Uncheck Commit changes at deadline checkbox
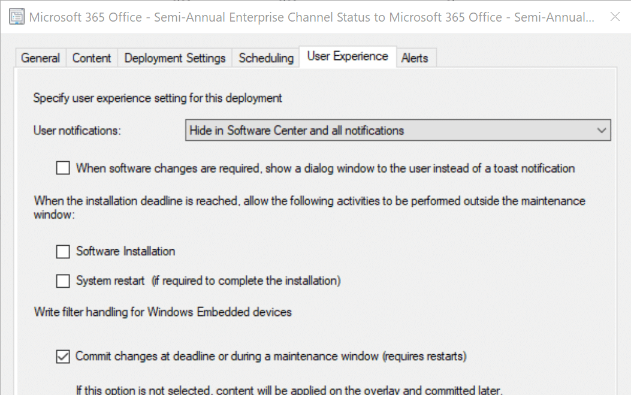 (x=63, y=357)
